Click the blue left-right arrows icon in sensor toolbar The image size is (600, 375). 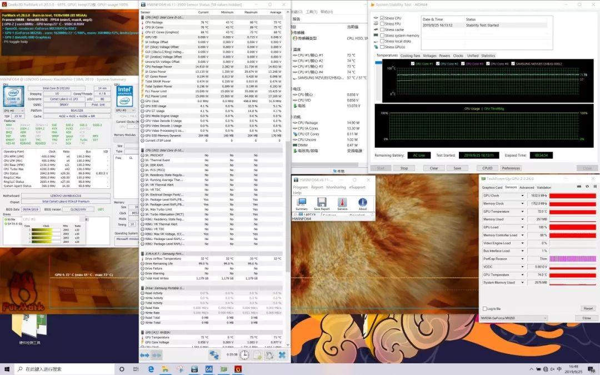pos(144,355)
